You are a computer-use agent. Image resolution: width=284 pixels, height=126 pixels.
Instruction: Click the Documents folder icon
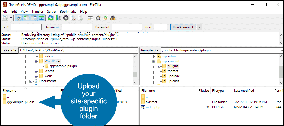[36, 81]
